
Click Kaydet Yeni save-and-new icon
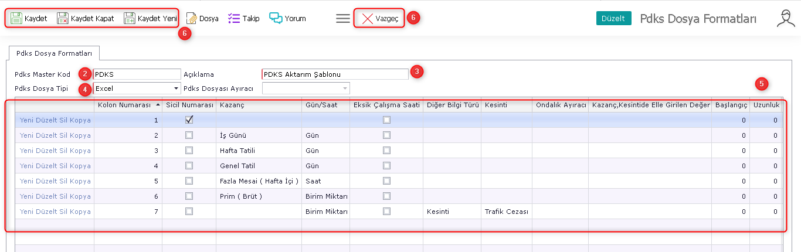[x=130, y=18]
